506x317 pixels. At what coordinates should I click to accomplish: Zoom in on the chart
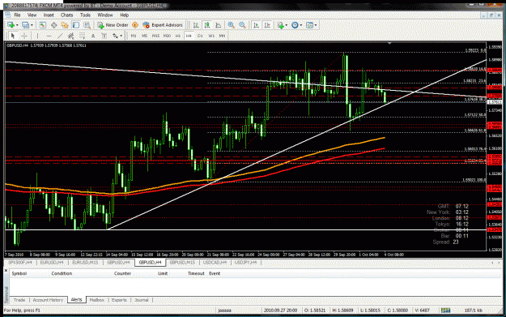[231, 25]
